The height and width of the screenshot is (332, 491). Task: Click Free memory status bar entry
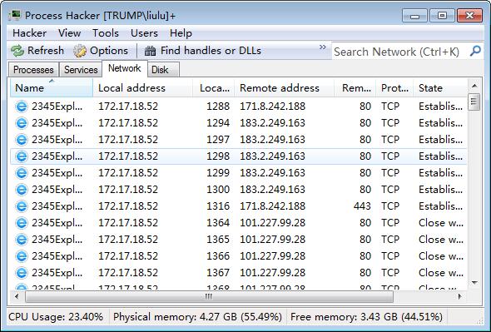366,317
